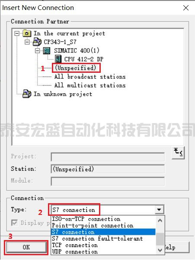Screen dimensions: 195x260
Task: Click the dropdown list scroll down arrow
Action: tap(160, 250)
